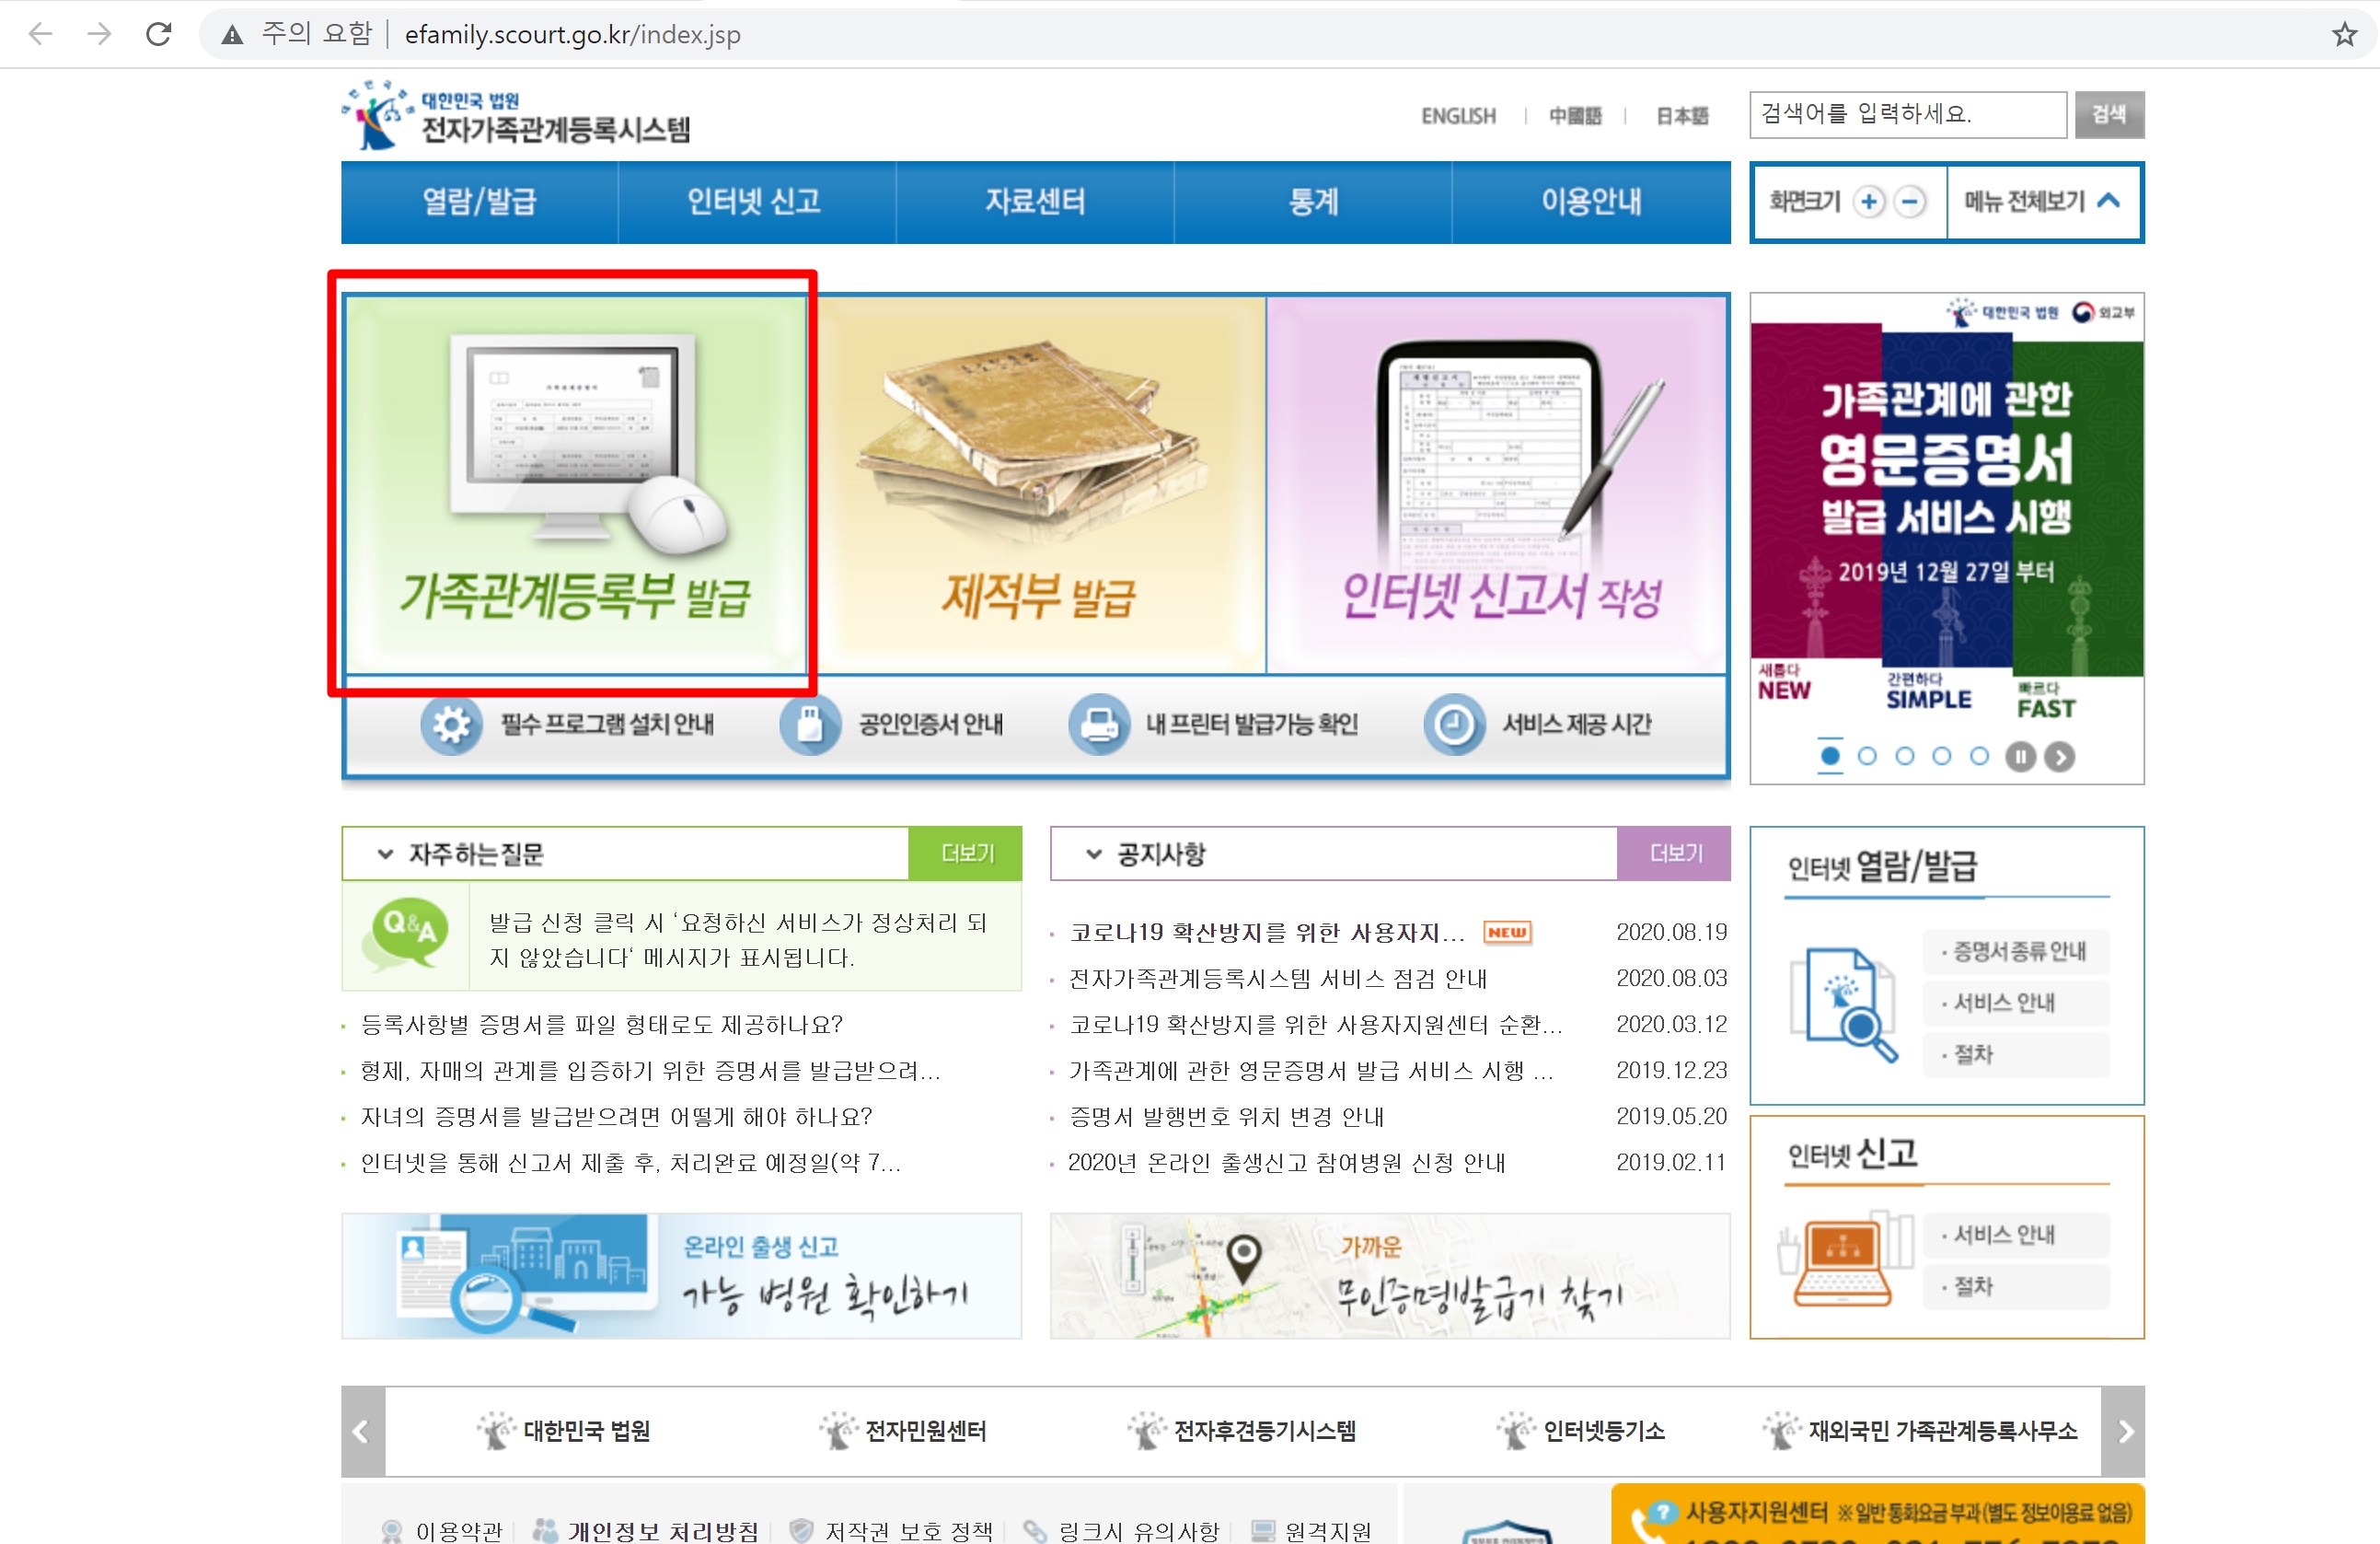Bookmark the page with the star icon
The image size is (2380, 1544).
(x=2344, y=35)
